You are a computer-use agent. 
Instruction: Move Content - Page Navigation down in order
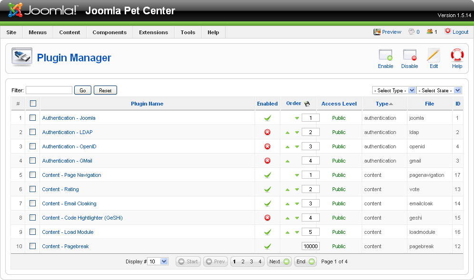pos(297,175)
